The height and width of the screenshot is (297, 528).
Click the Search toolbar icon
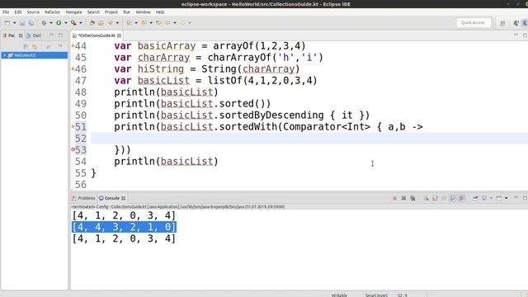tap(111, 23)
